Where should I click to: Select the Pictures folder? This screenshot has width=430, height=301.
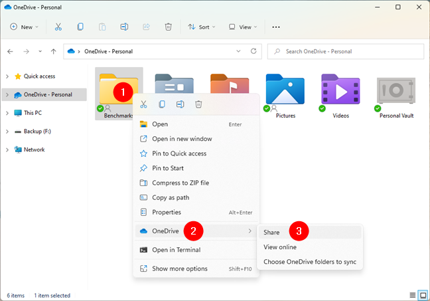(x=285, y=95)
